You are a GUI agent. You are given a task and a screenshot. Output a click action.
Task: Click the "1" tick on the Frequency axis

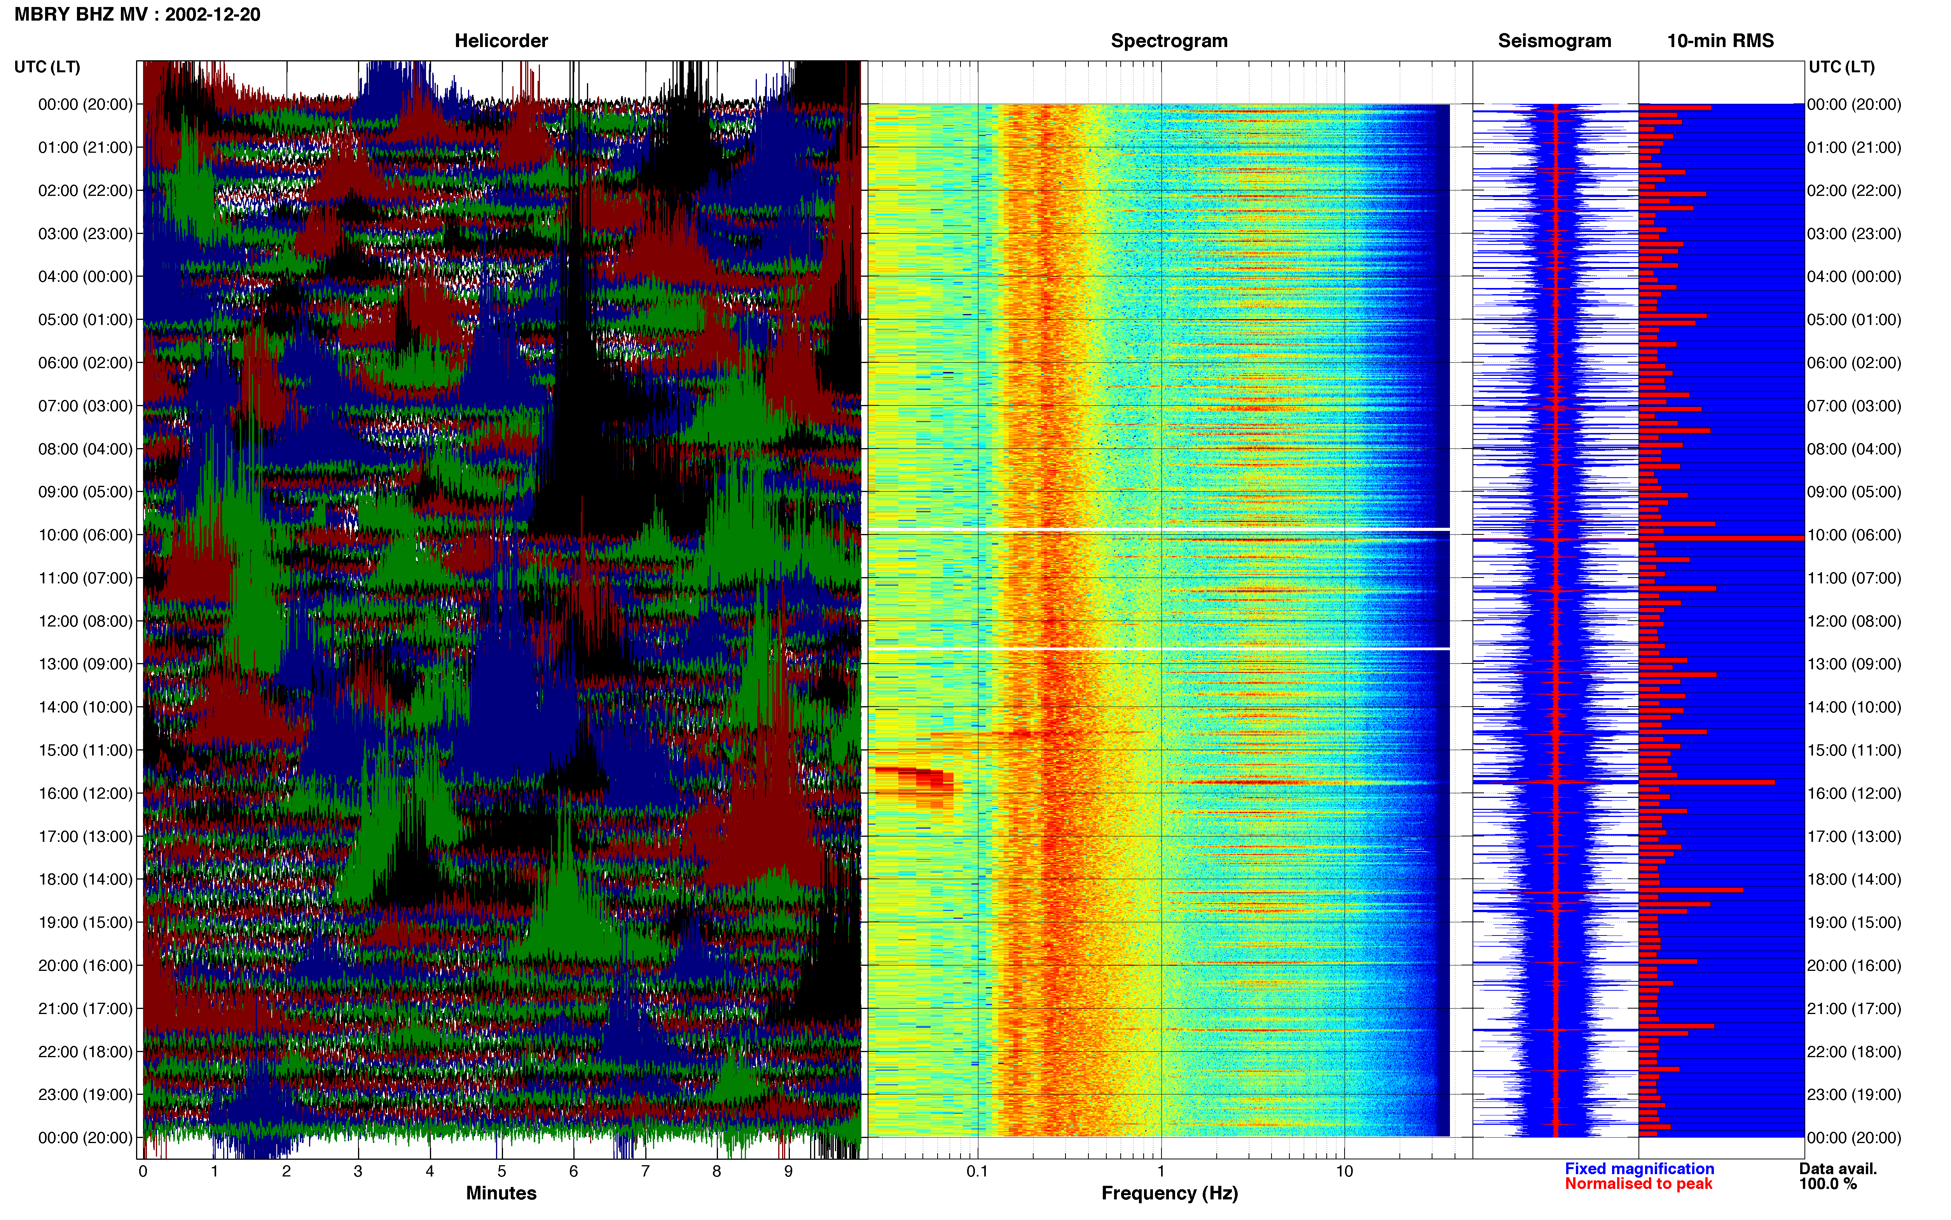(x=1161, y=1171)
